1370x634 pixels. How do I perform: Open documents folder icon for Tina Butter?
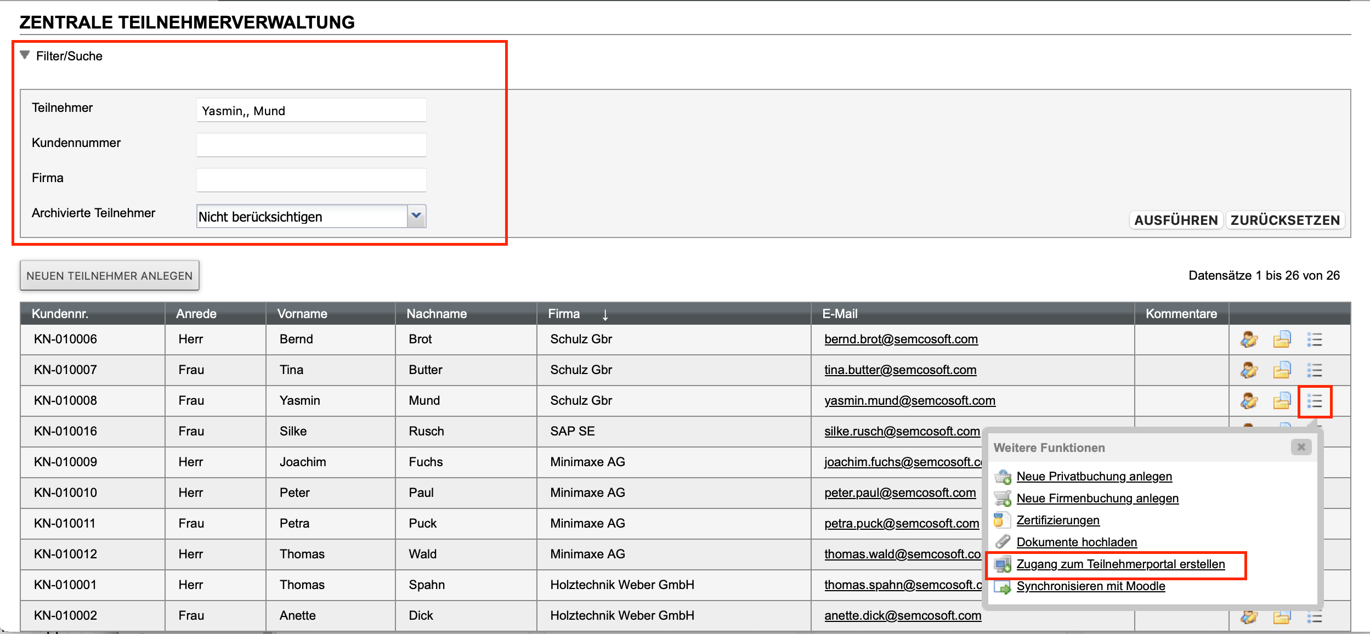coord(1282,370)
